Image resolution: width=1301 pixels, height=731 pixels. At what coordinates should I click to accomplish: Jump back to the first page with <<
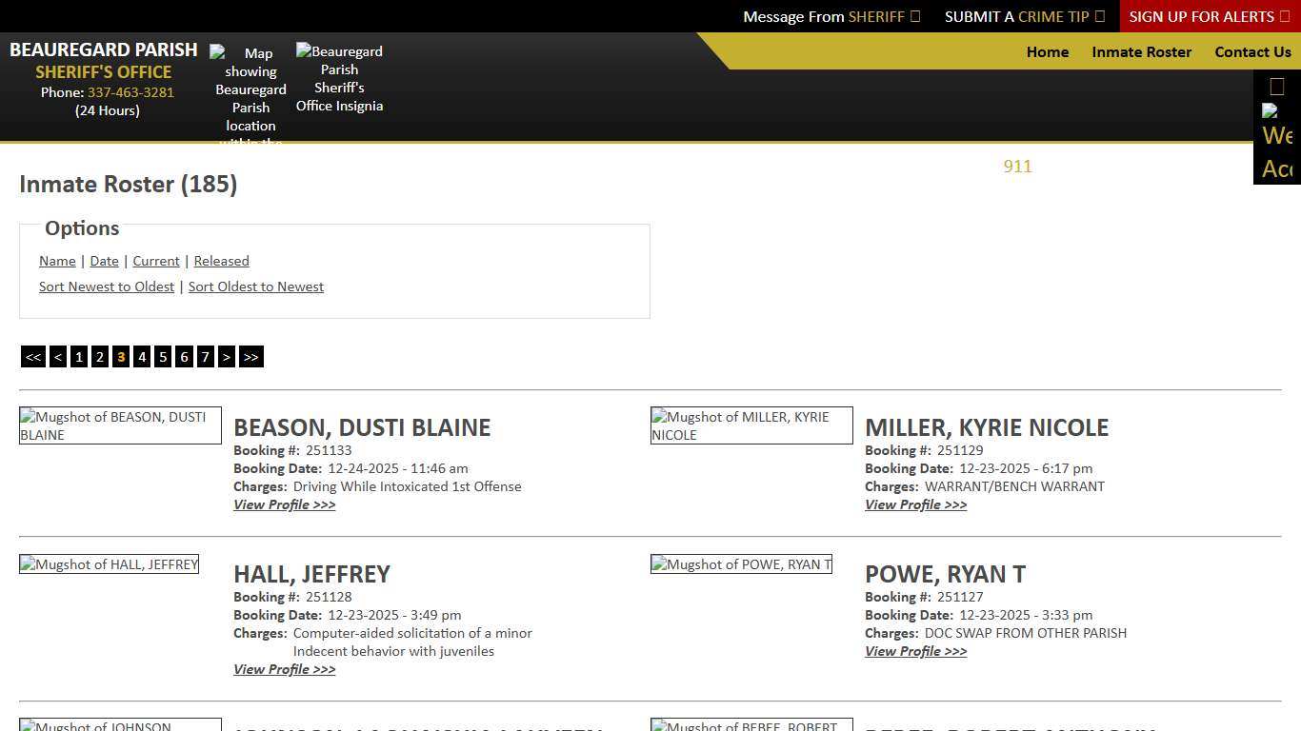(x=32, y=356)
